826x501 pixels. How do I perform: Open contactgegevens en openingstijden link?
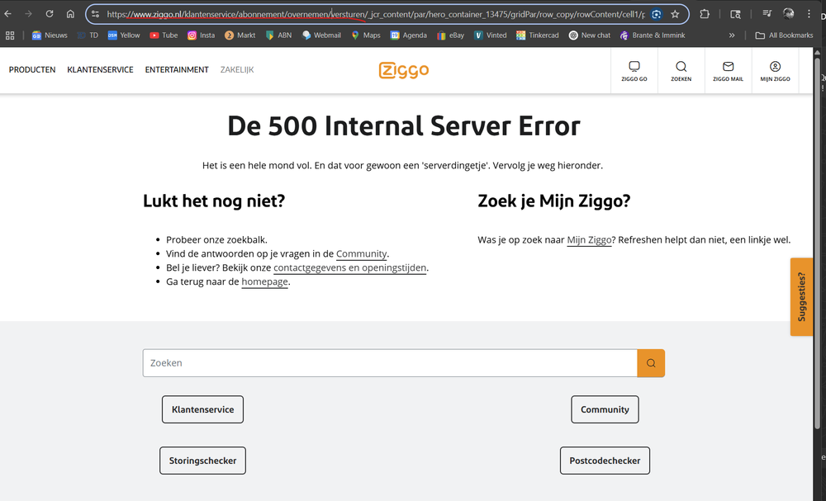point(349,267)
